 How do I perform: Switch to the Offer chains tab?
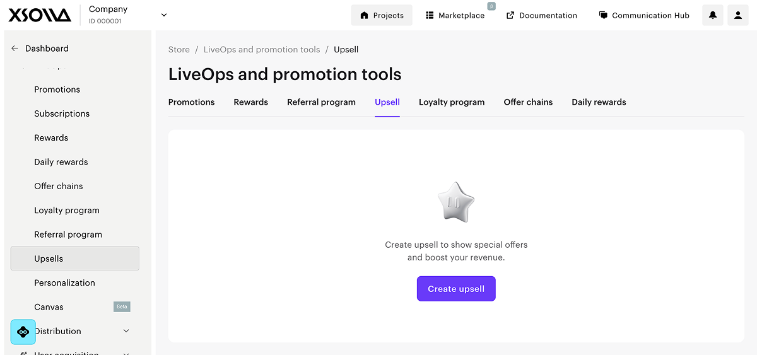coord(528,102)
